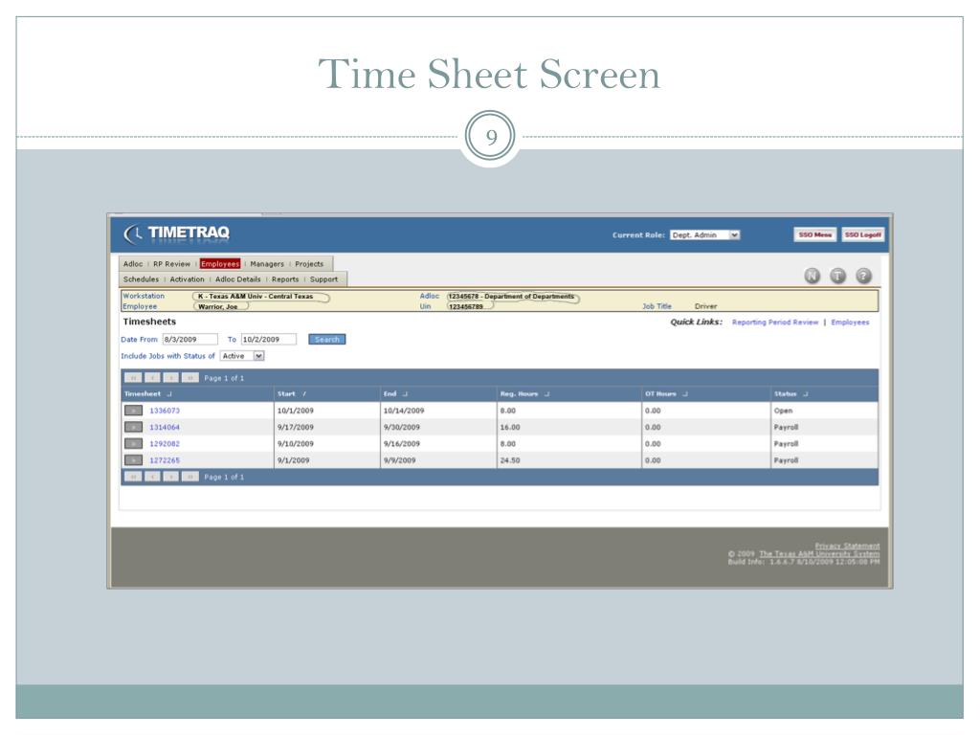Open the Reporting Period Review quick link
The height and width of the screenshot is (735, 980).
[x=775, y=322]
